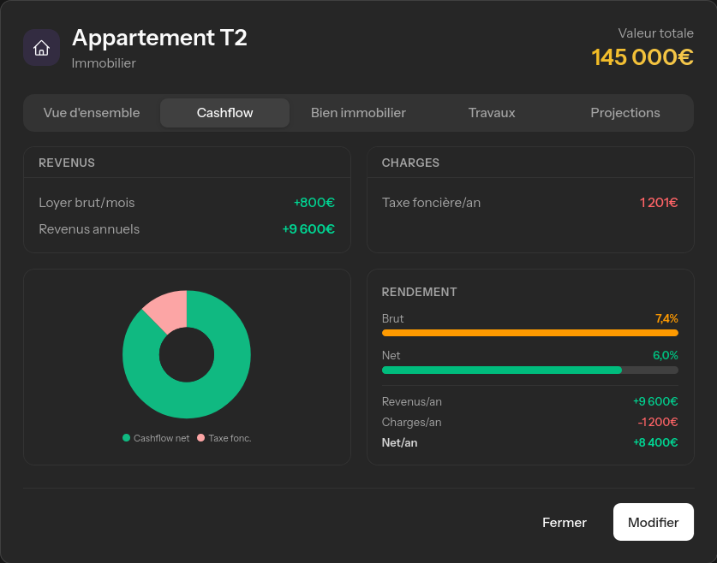Select the Net/an value +8 400€
This screenshot has height=563, width=717.
(x=654, y=442)
